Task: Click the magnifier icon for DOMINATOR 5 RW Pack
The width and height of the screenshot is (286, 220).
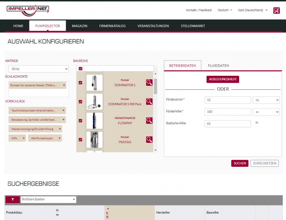Action: click(x=149, y=101)
